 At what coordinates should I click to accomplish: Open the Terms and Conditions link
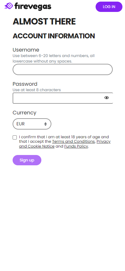pyautogui.click(x=73, y=141)
